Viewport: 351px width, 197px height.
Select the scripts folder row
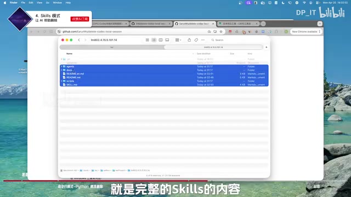(x=164, y=81)
